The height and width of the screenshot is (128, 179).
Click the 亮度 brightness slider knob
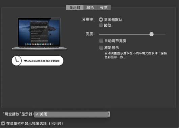(x=152, y=34)
